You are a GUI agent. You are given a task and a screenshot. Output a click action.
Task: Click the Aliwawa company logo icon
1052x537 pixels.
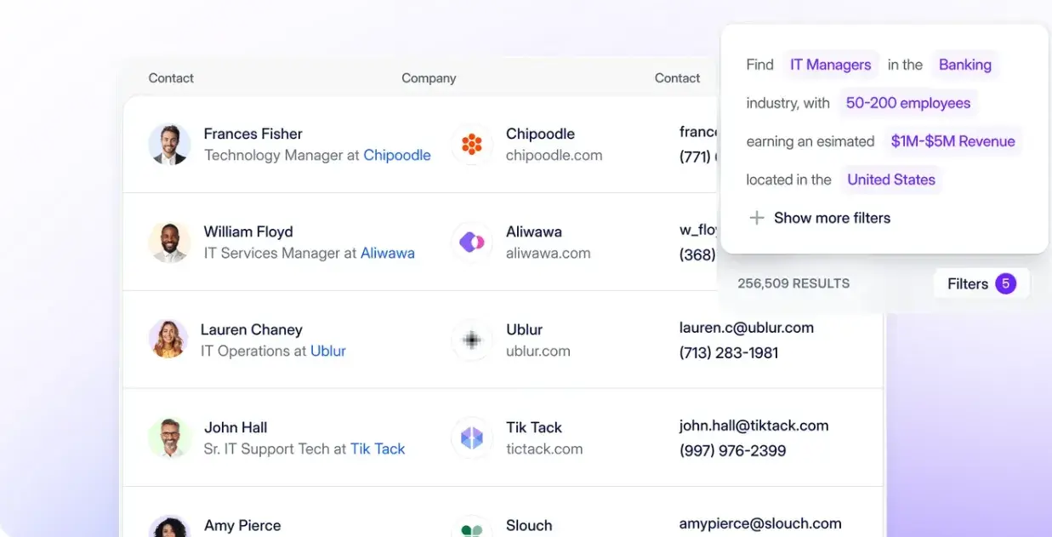[472, 242]
